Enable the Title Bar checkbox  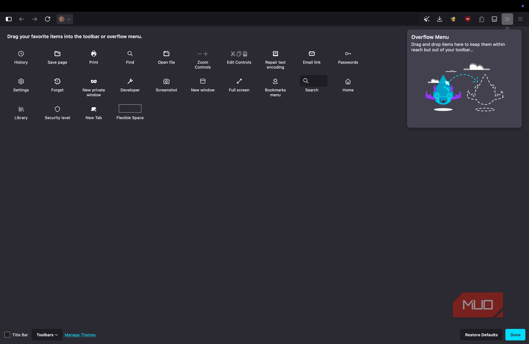7,335
